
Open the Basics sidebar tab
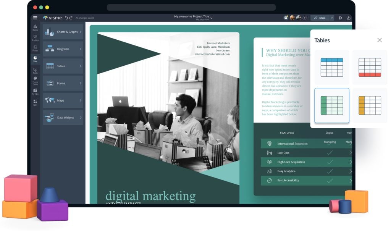(35, 27)
